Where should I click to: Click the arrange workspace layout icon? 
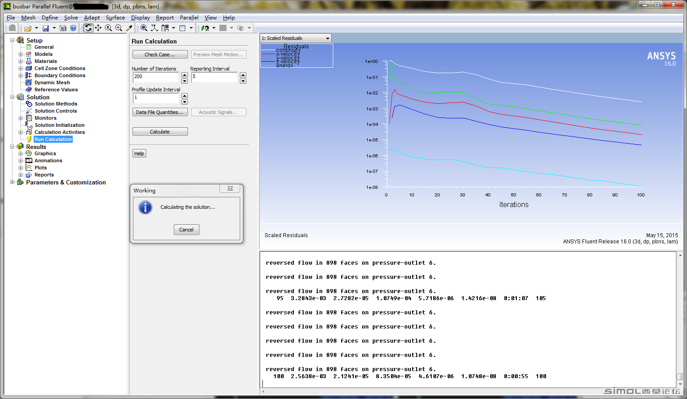point(165,28)
